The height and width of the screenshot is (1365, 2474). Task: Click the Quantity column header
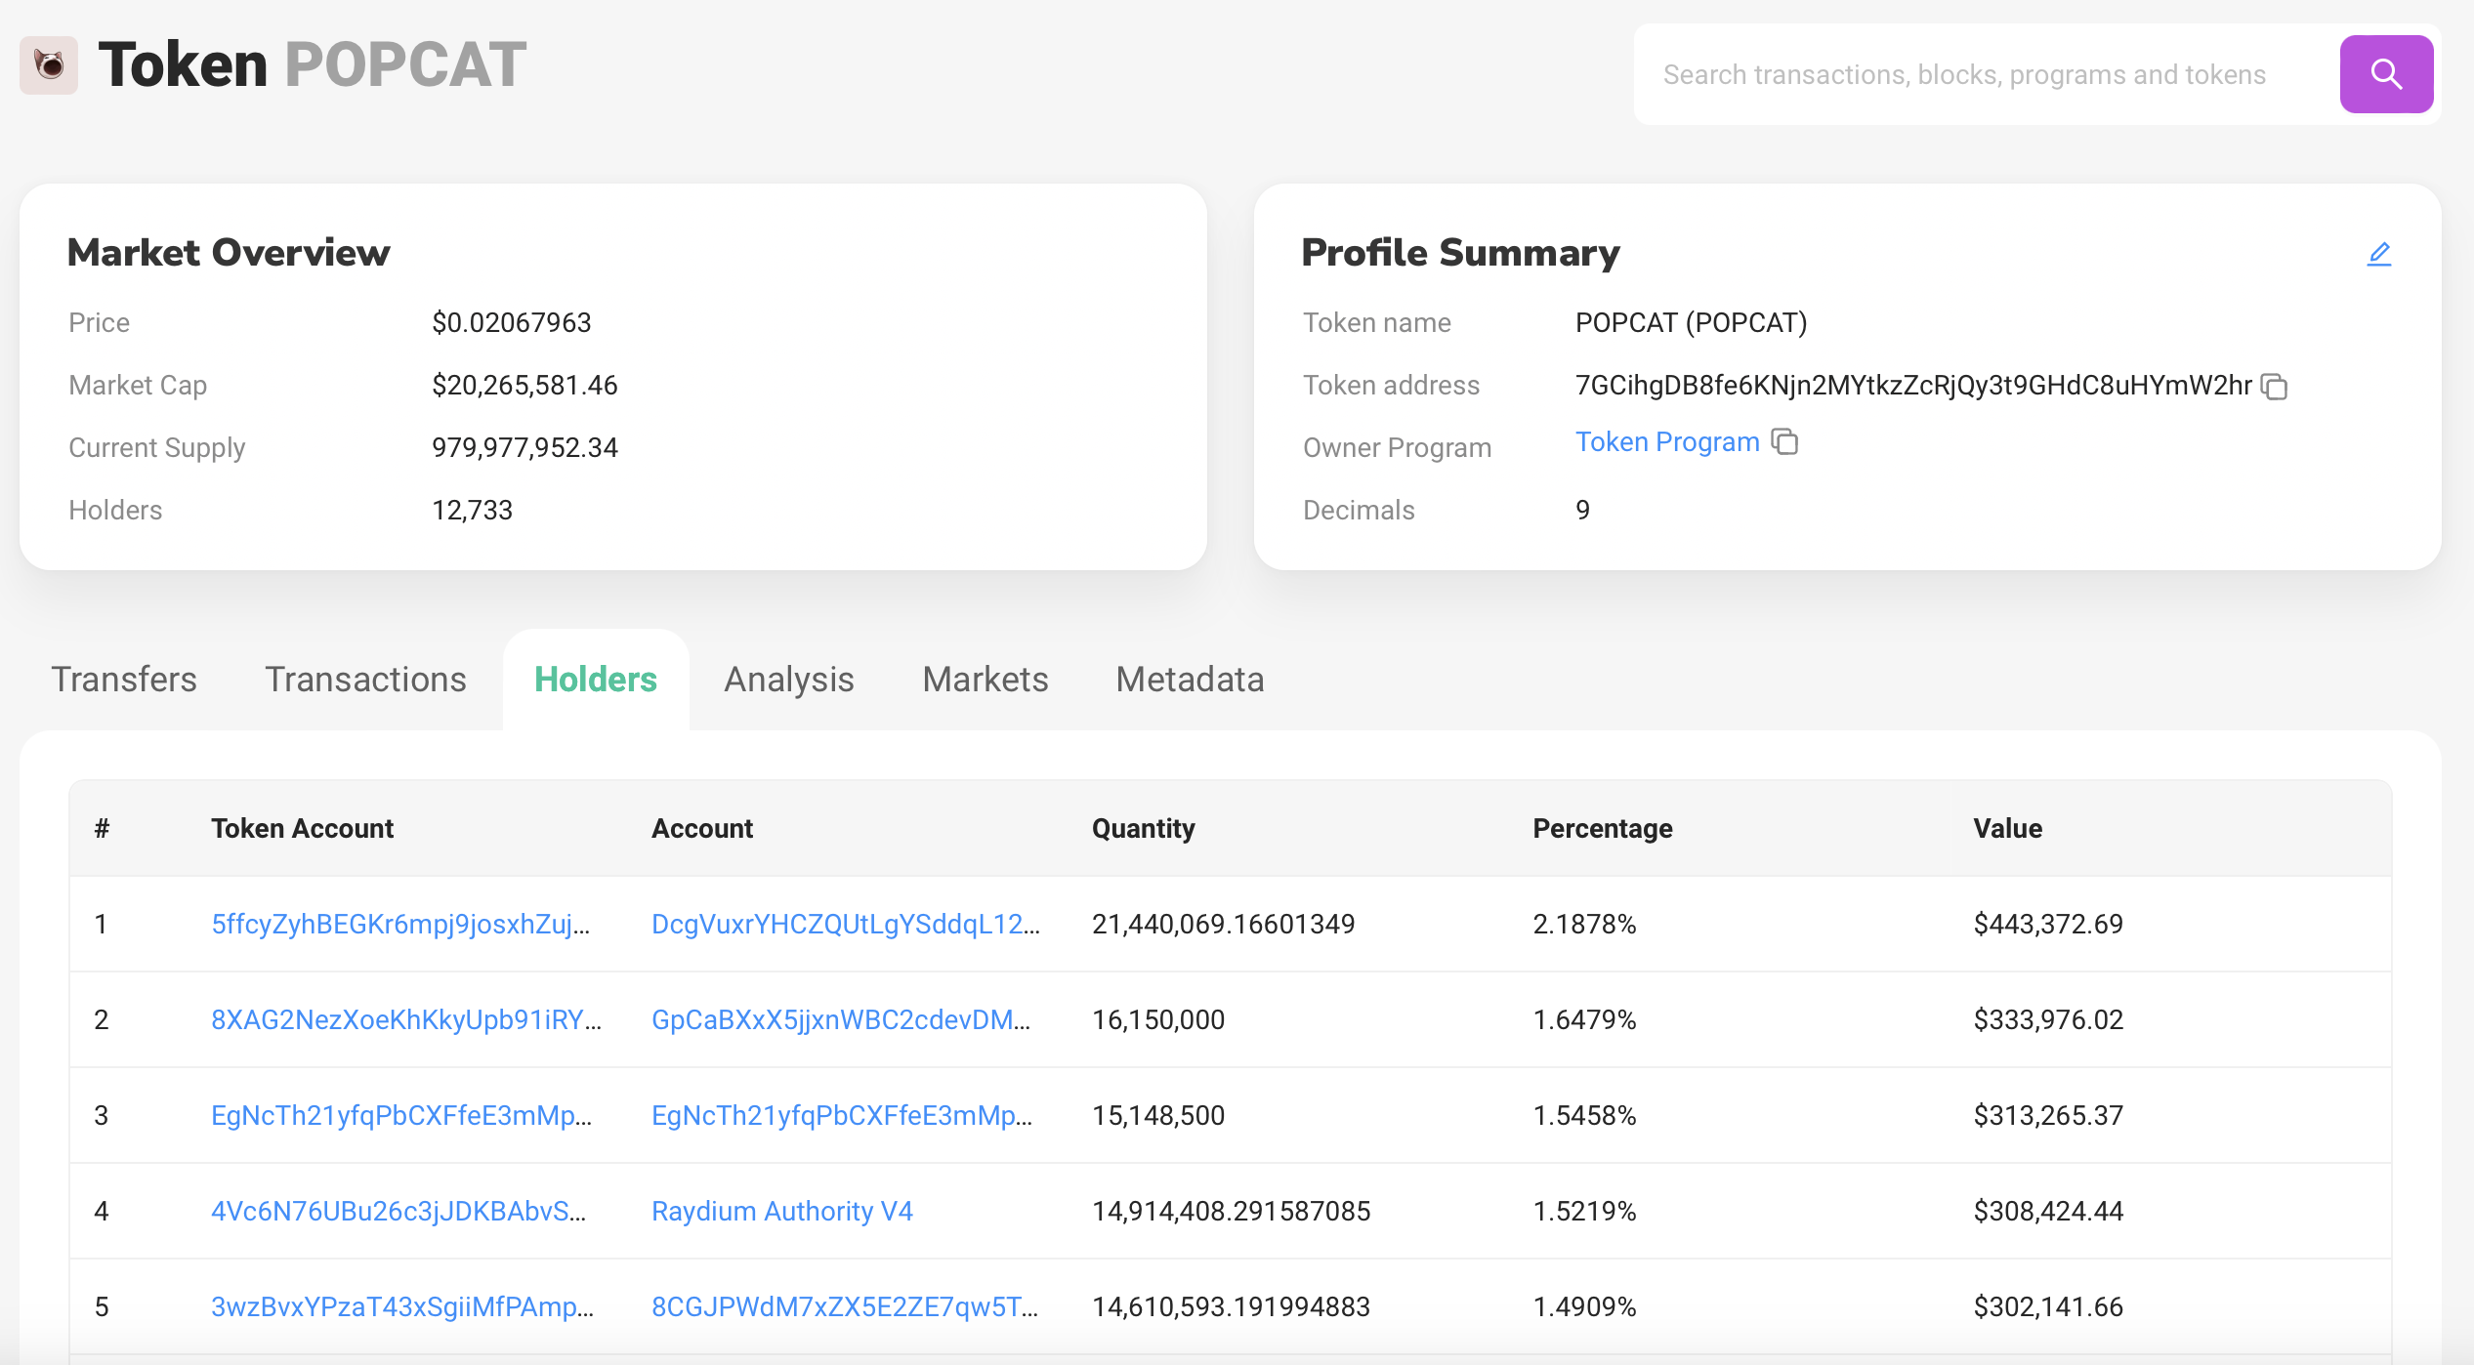[x=1143, y=828]
